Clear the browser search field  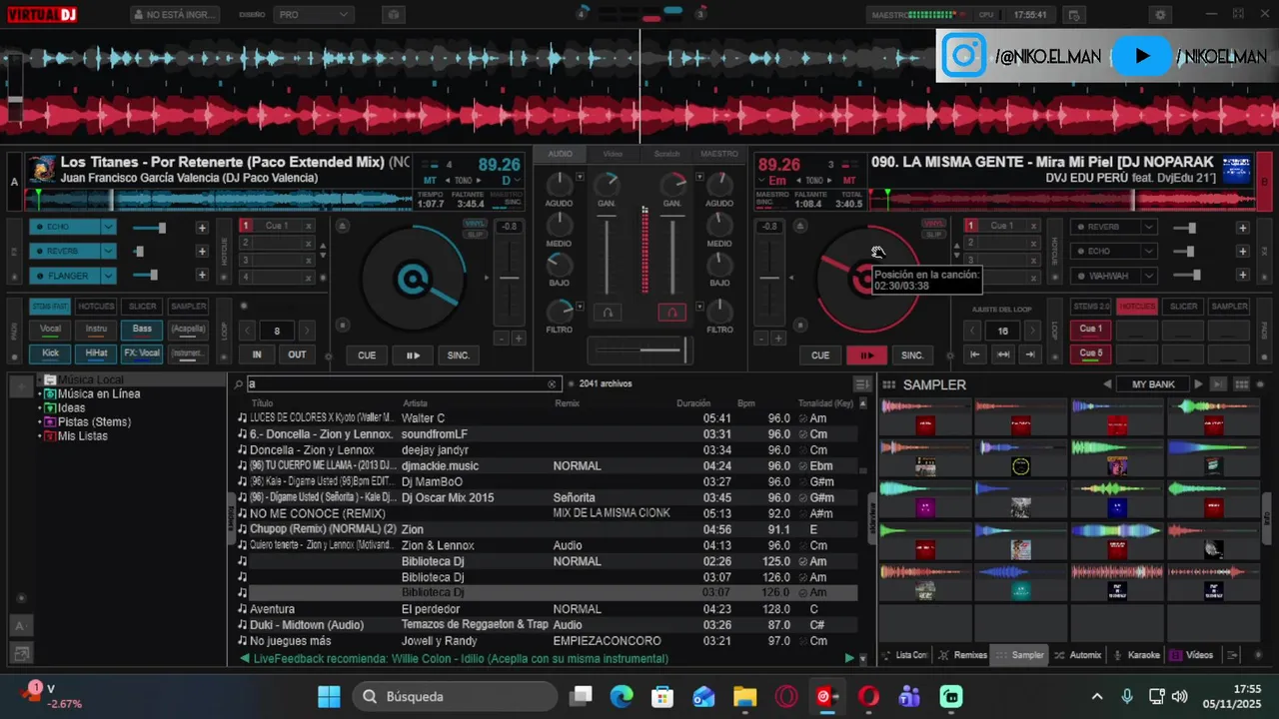click(552, 383)
